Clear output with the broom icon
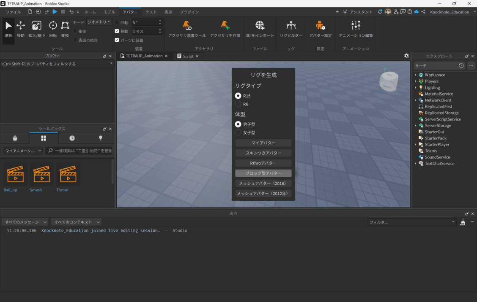 click(462, 222)
